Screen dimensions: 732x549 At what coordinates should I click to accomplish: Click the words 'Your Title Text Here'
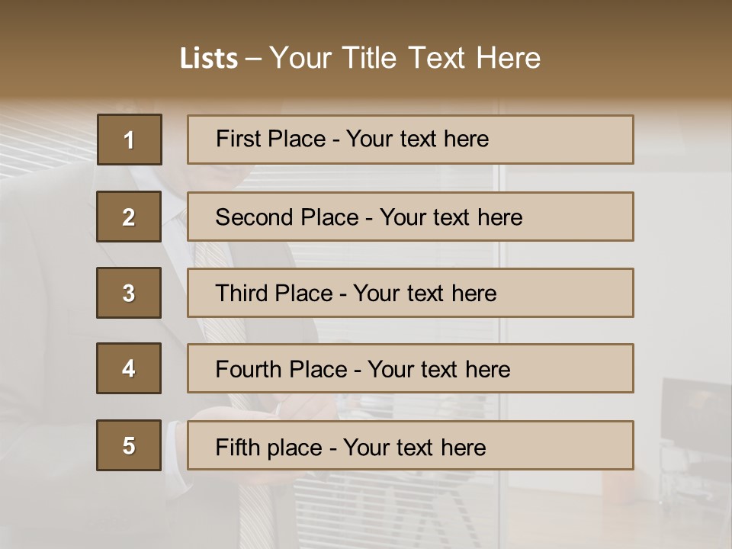click(x=405, y=58)
